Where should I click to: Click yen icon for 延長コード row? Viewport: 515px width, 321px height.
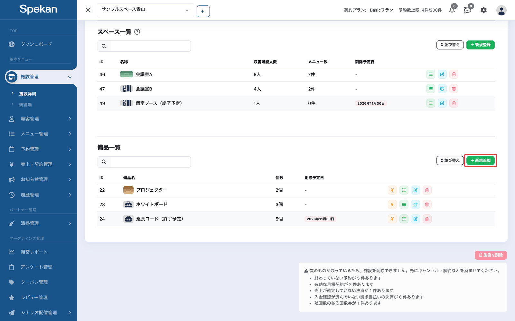(x=392, y=219)
